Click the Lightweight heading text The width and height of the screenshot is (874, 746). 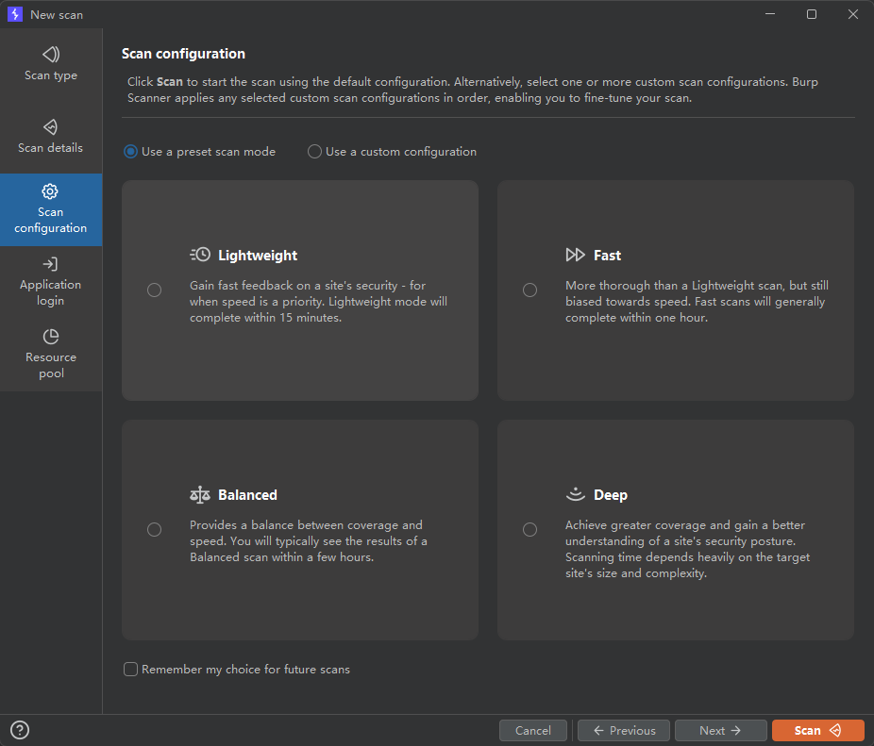point(258,256)
